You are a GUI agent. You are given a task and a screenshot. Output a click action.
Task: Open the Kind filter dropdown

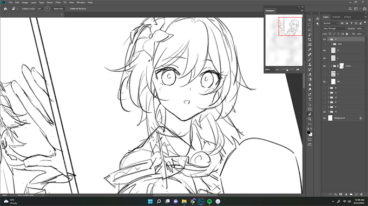tap(331, 23)
